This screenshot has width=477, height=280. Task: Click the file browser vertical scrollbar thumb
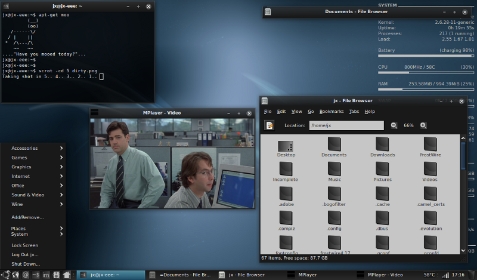(463, 156)
